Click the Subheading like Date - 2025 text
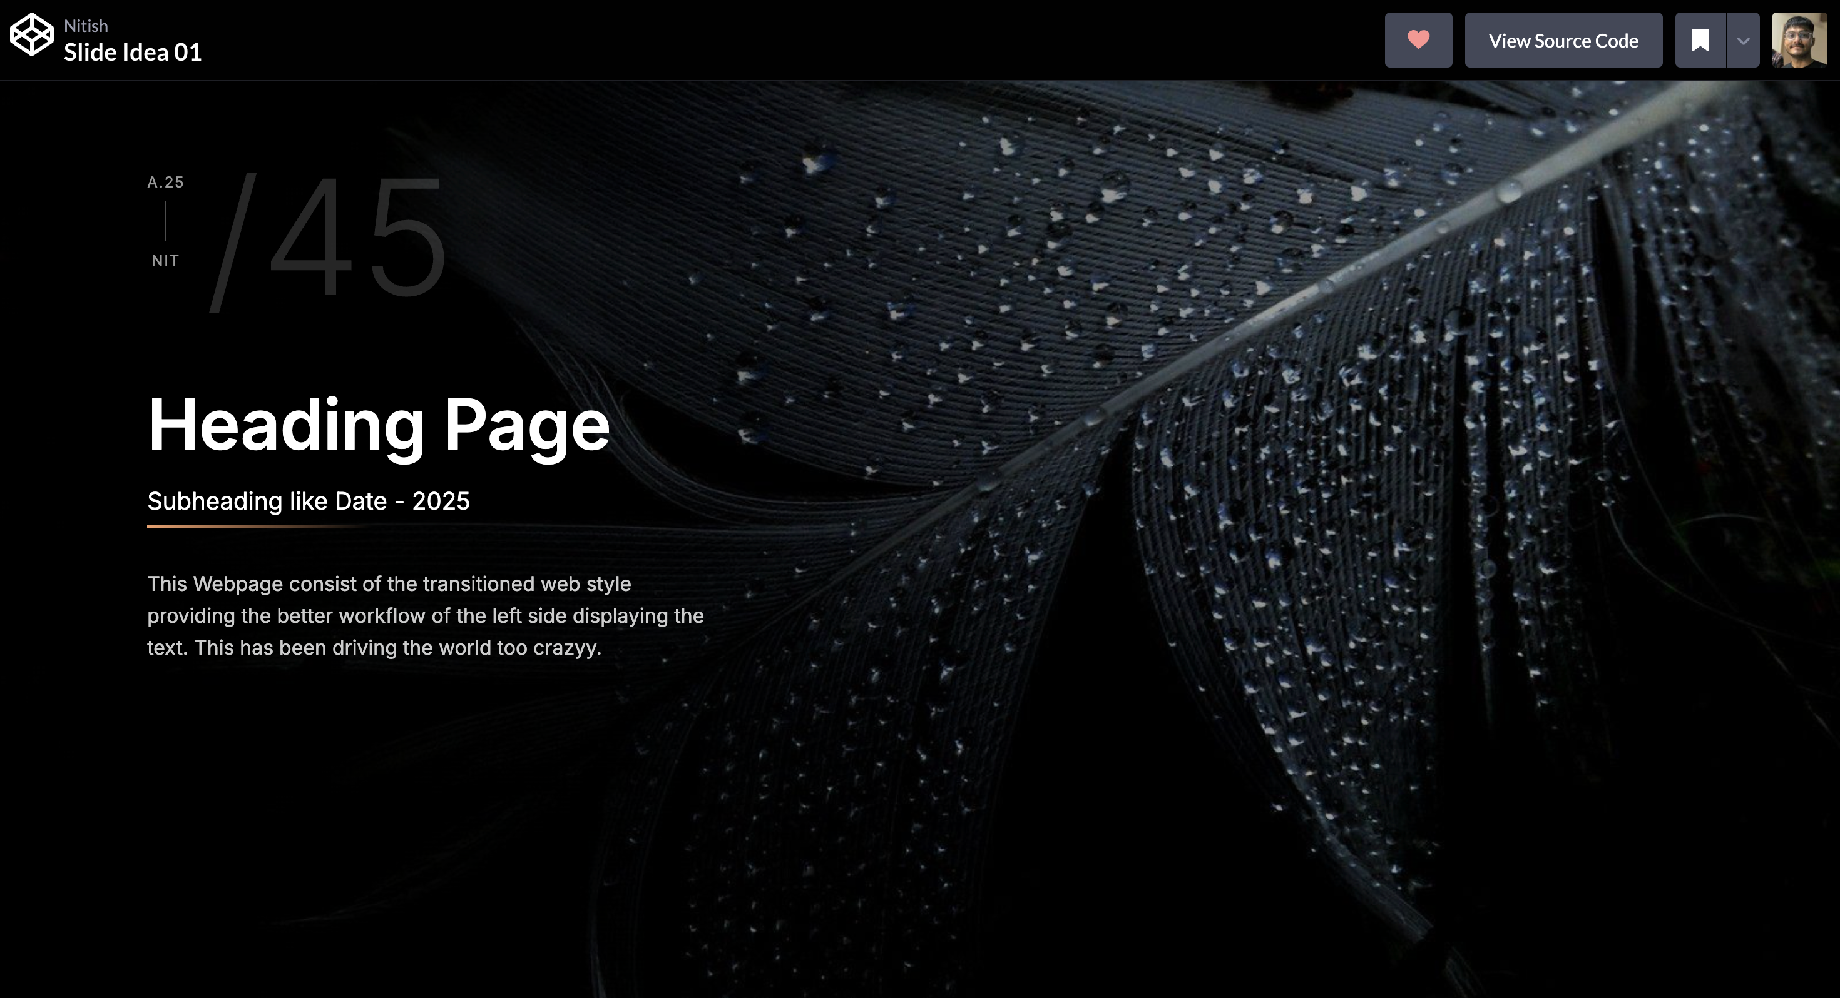 click(x=308, y=501)
